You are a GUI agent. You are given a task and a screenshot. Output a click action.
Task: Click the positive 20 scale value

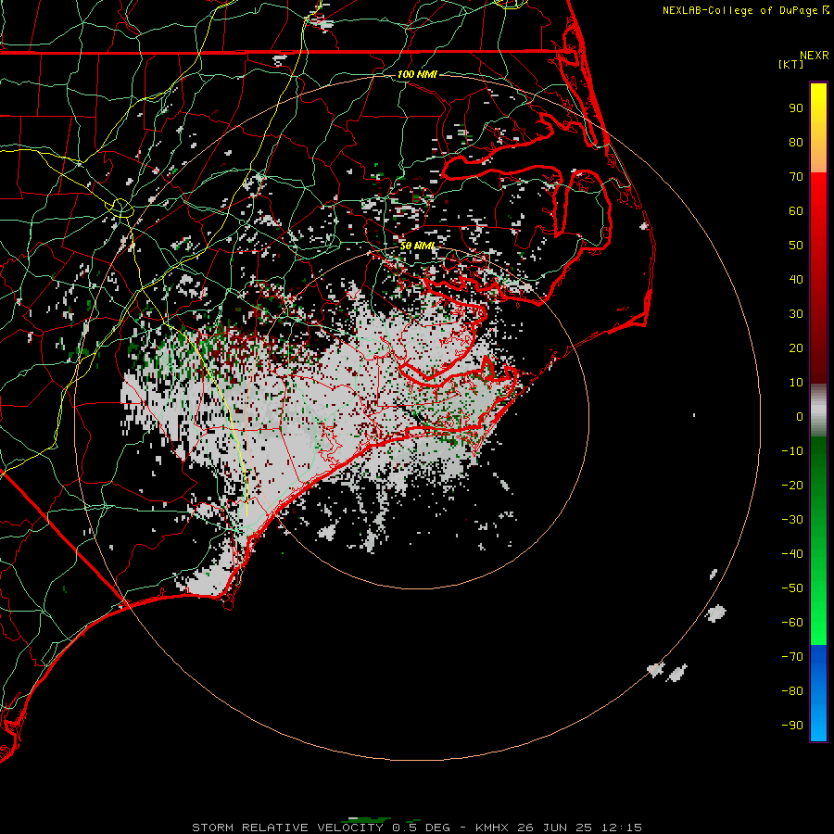tap(796, 348)
